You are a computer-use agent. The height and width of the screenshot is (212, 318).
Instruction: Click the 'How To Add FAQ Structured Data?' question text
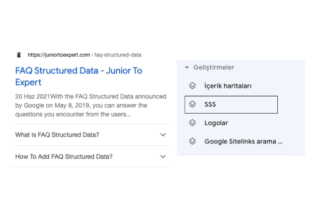(x=64, y=157)
